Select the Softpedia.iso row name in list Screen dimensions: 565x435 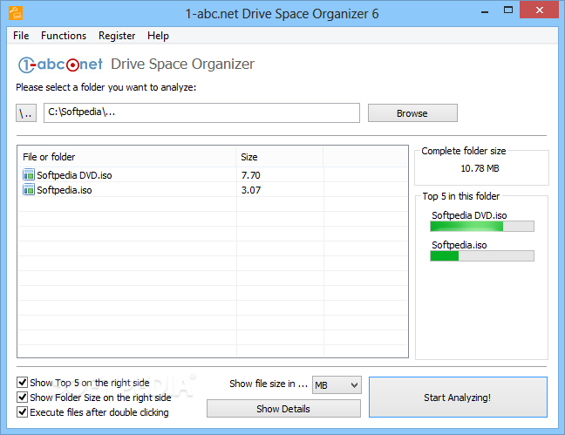click(65, 190)
